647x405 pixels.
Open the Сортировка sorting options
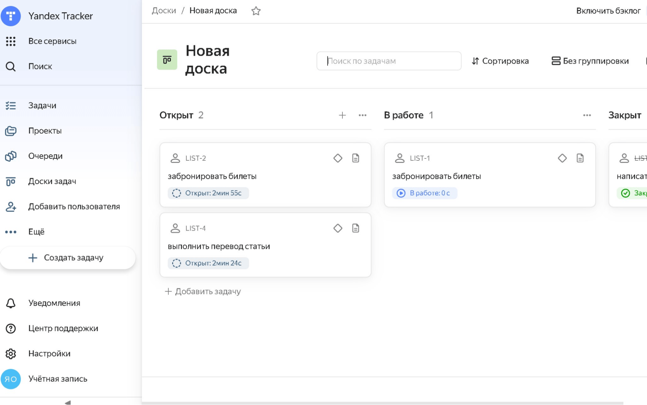pyautogui.click(x=500, y=61)
